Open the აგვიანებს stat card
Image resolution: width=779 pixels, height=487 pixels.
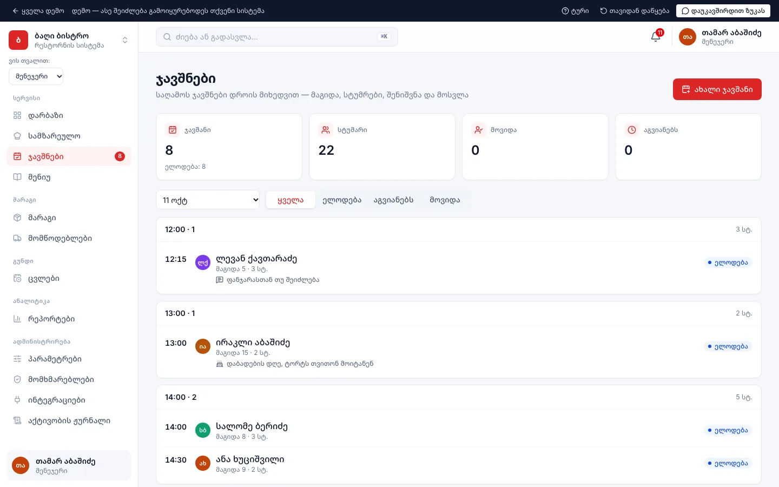click(688, 147)
